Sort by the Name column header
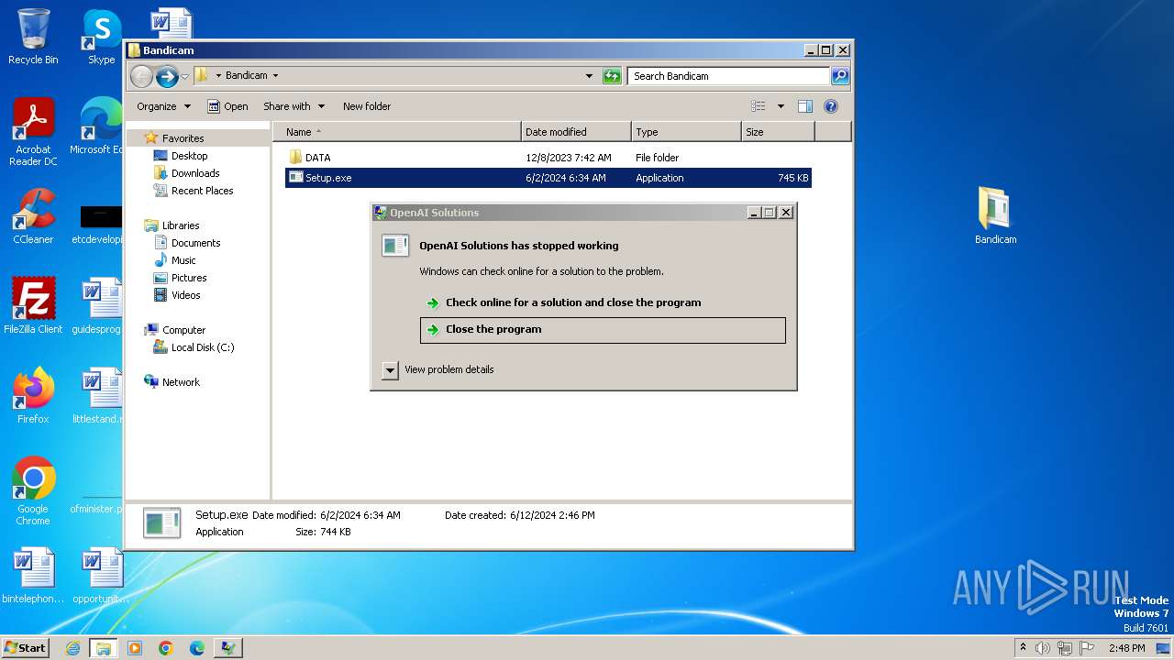The image size is (1174, 660). tap(396, 132)
